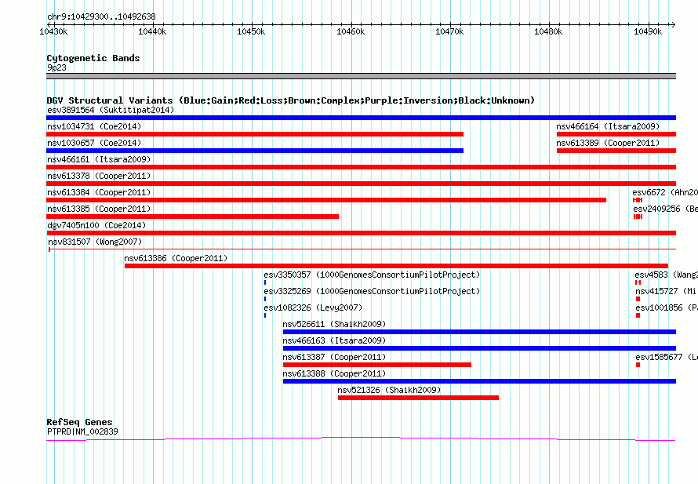This screenshot has height=484, width=698.
Task: Click the RefSeq Genes track title
Action: (x=79, y=422)
